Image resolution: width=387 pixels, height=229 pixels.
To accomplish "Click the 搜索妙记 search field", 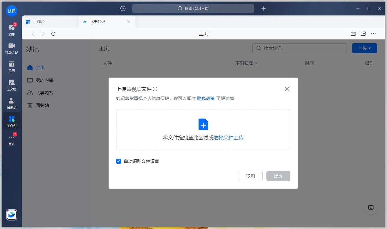I will 299,48.
